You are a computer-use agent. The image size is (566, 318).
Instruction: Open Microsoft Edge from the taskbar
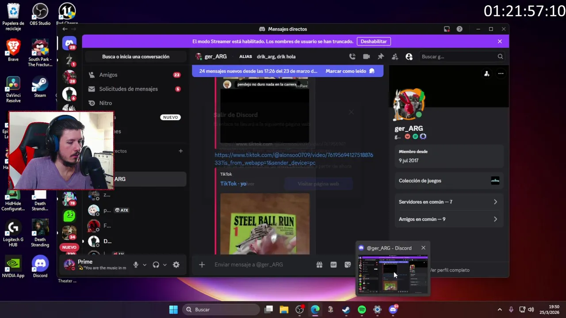pyautogui.click(x=315, y=310)
